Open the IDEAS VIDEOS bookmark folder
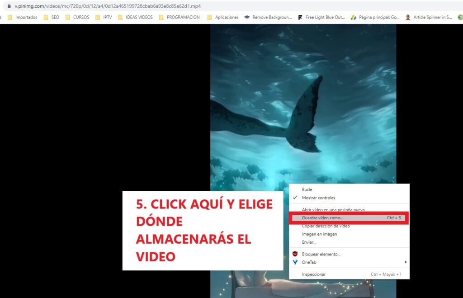The height and width of the screenshot is (298, 463). coord(135,18)
